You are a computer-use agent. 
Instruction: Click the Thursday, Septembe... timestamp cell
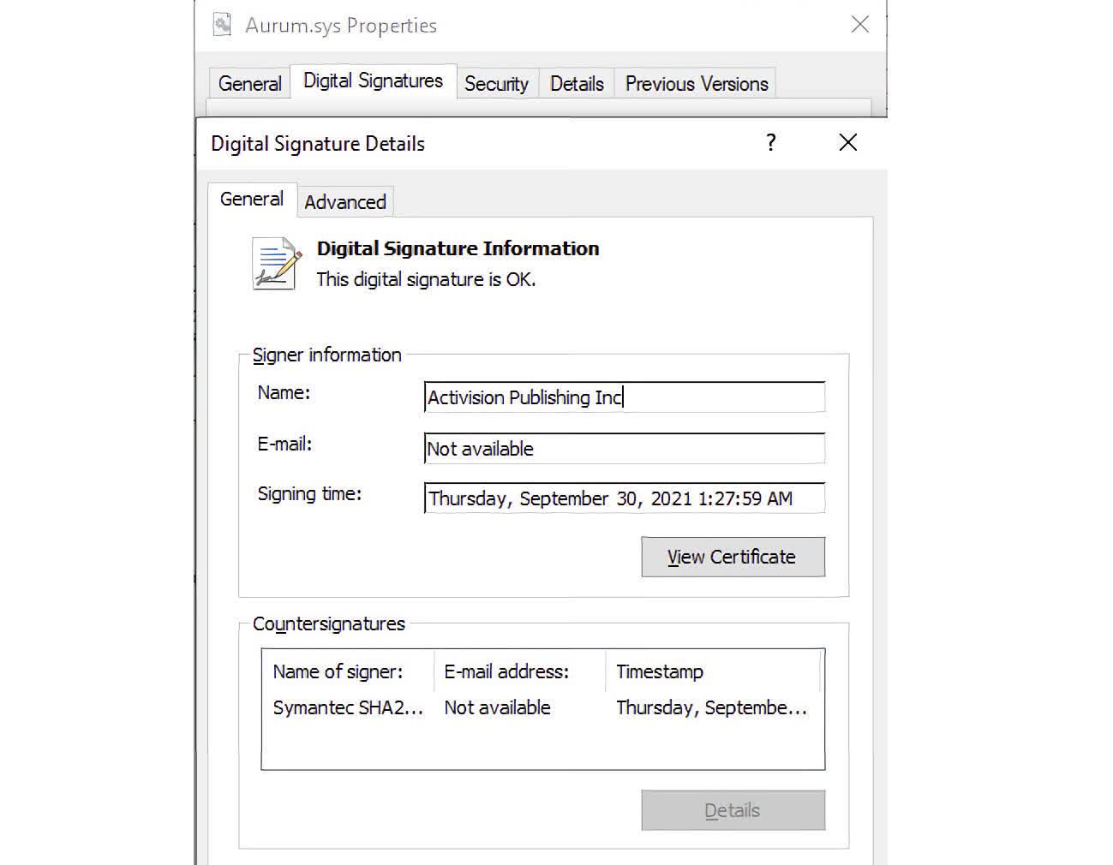point(711,707)
